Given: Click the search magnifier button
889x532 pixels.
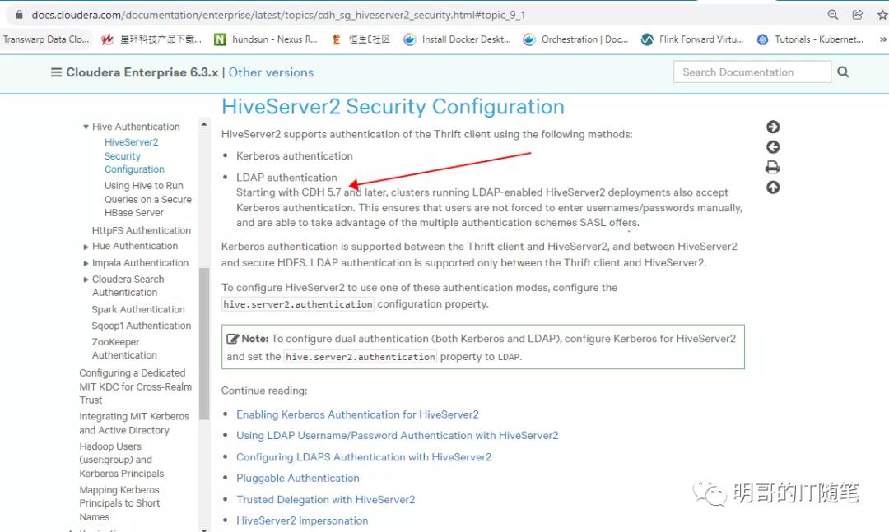Looking at the screenshot, I should point(843,72).
